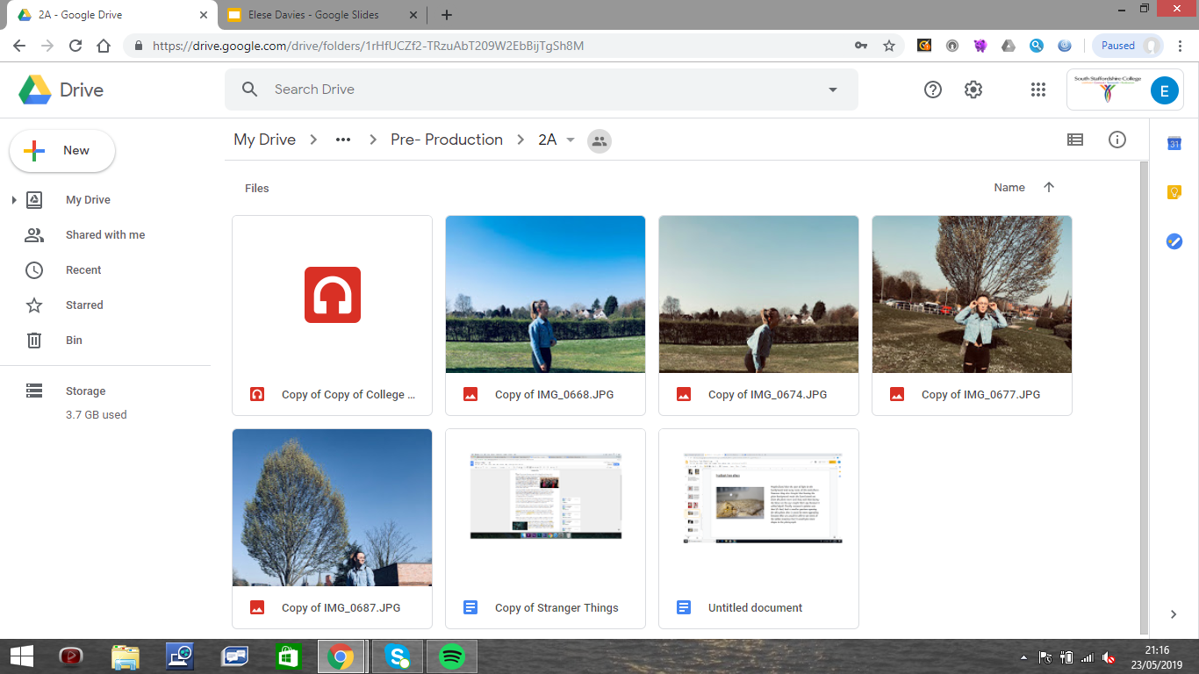
Task: Switch to list view layout
Action: click(1074, 140)
